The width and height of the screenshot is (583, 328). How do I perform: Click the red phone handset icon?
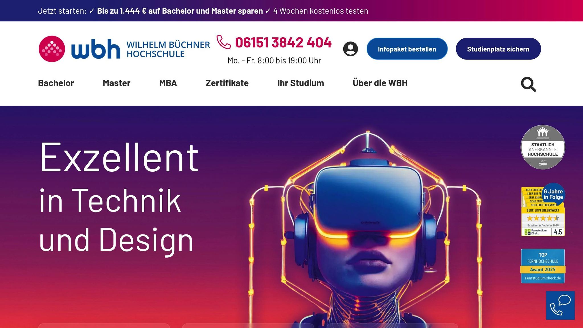pos(224,42)
